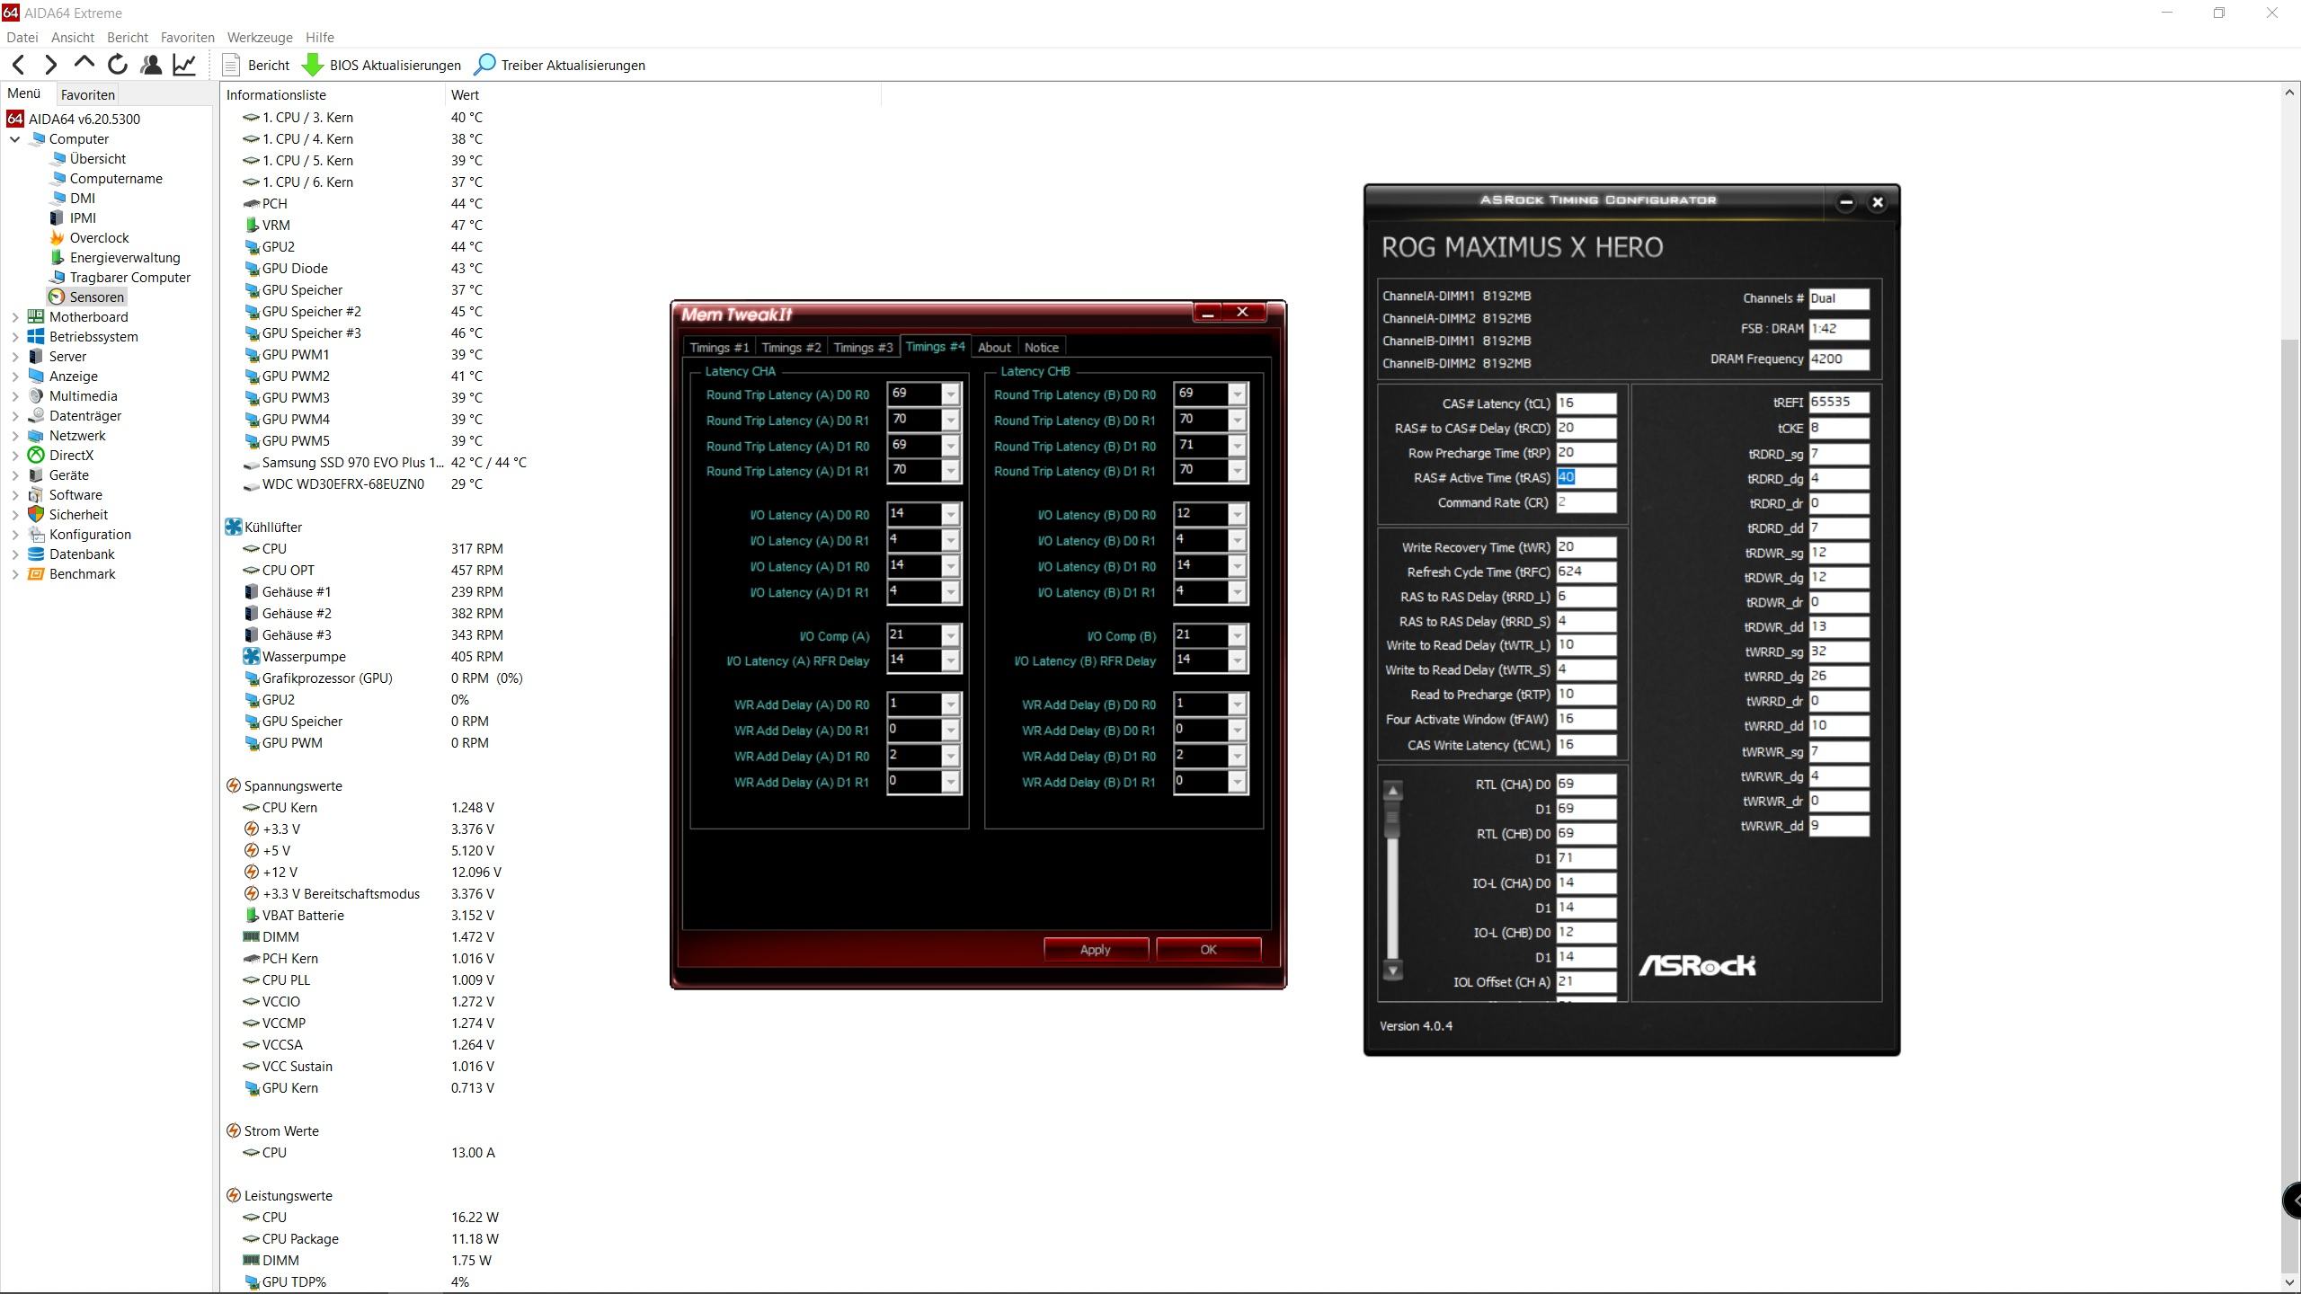Screen dimensions: 2301x1294
Task: Open the Werkzeuge menu
Action: click(x=260, y=38)
